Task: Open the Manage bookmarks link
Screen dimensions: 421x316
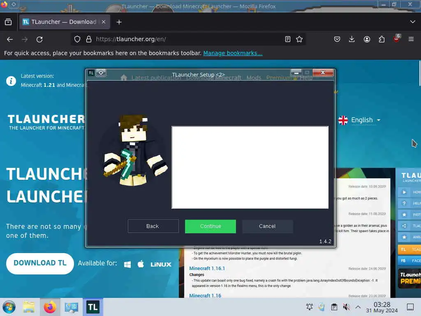Action: pyautogui.click(x=233, y=53)
